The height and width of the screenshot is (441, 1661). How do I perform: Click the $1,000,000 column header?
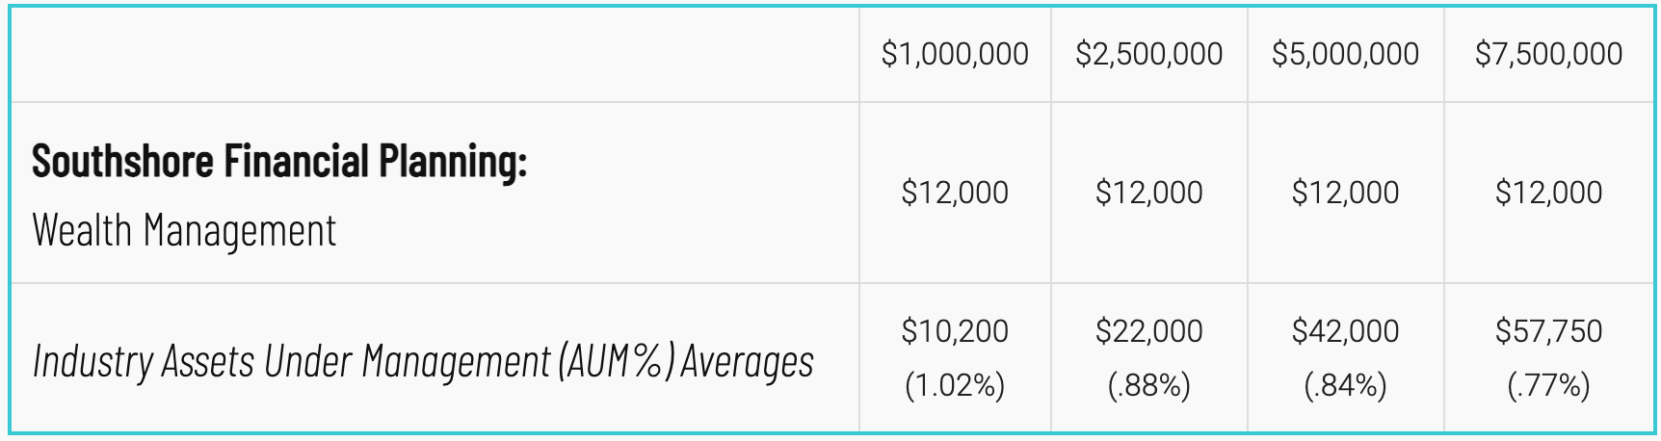click(x=955, y=54)
